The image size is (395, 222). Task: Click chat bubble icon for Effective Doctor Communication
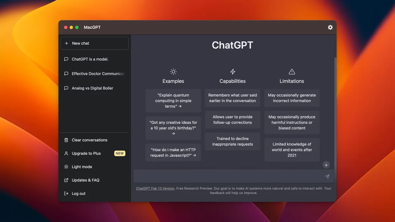66,74
